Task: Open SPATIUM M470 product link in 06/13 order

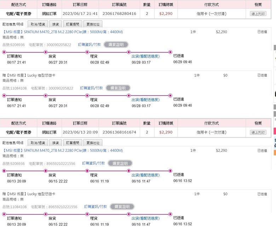Action: coord(63,151)
